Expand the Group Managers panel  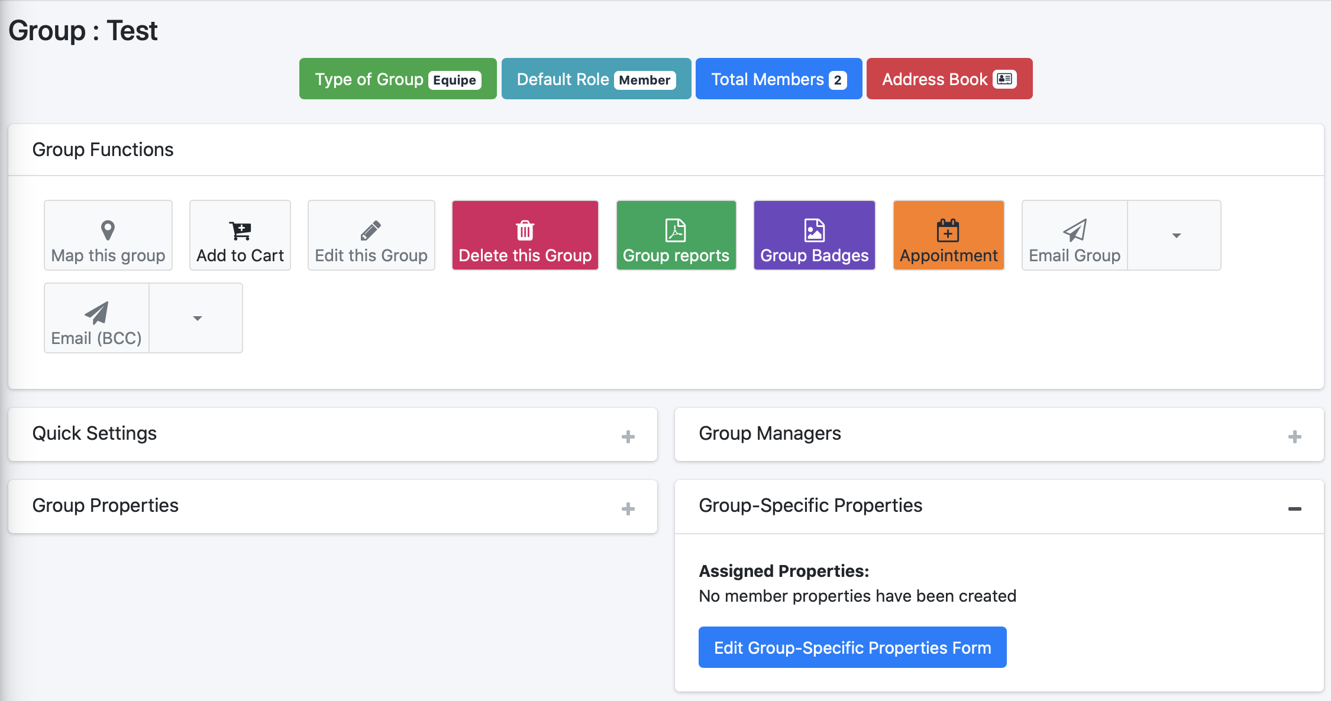(1295, 437)
